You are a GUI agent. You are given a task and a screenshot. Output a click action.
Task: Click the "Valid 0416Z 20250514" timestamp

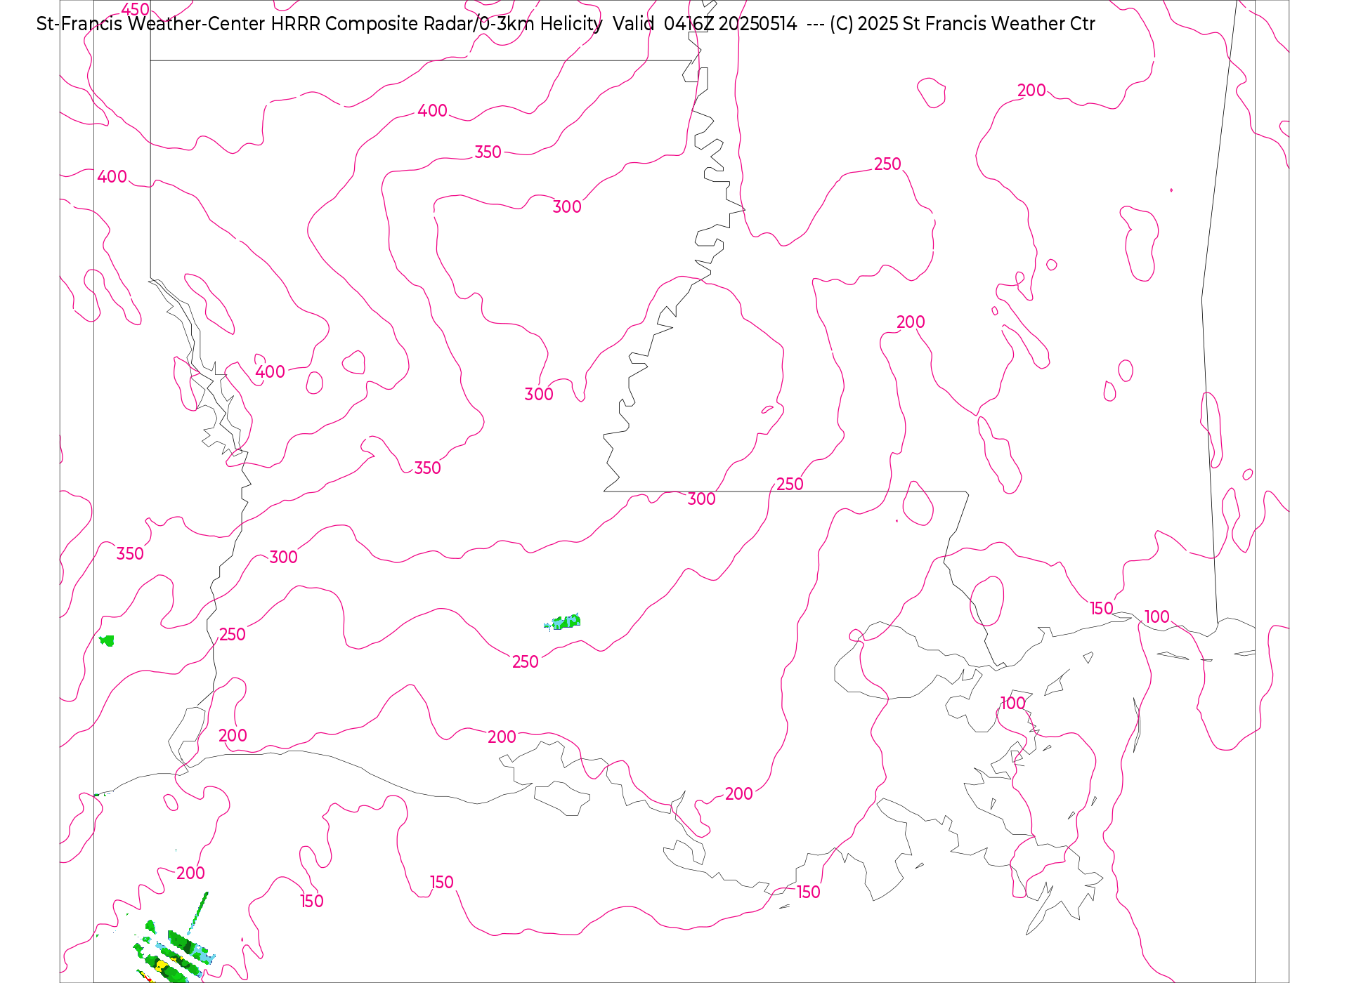click(705, 24)
